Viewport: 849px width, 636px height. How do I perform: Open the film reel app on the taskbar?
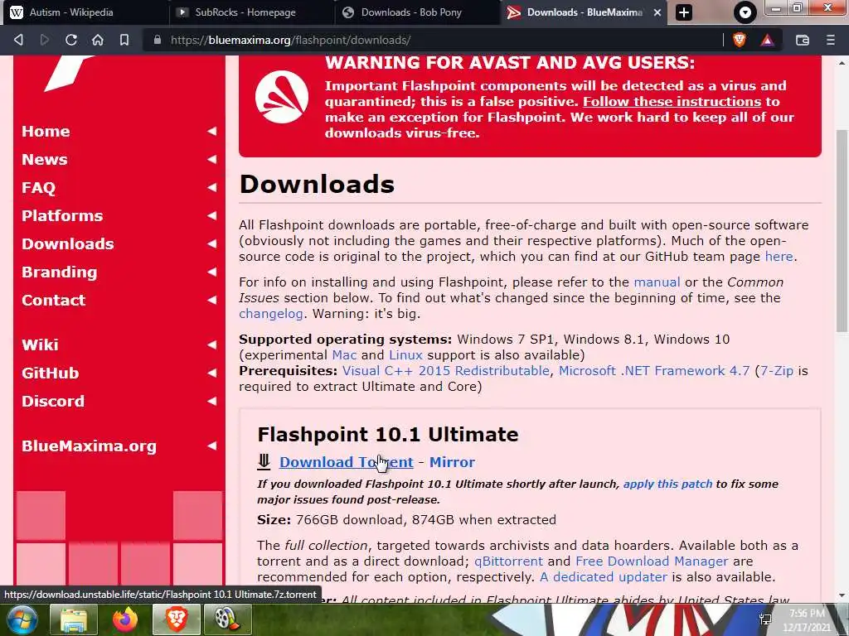click(227, 619)
